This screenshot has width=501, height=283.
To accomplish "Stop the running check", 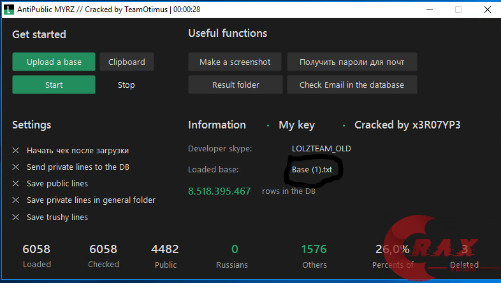I will pyautogui.click(x=126, y=85).
